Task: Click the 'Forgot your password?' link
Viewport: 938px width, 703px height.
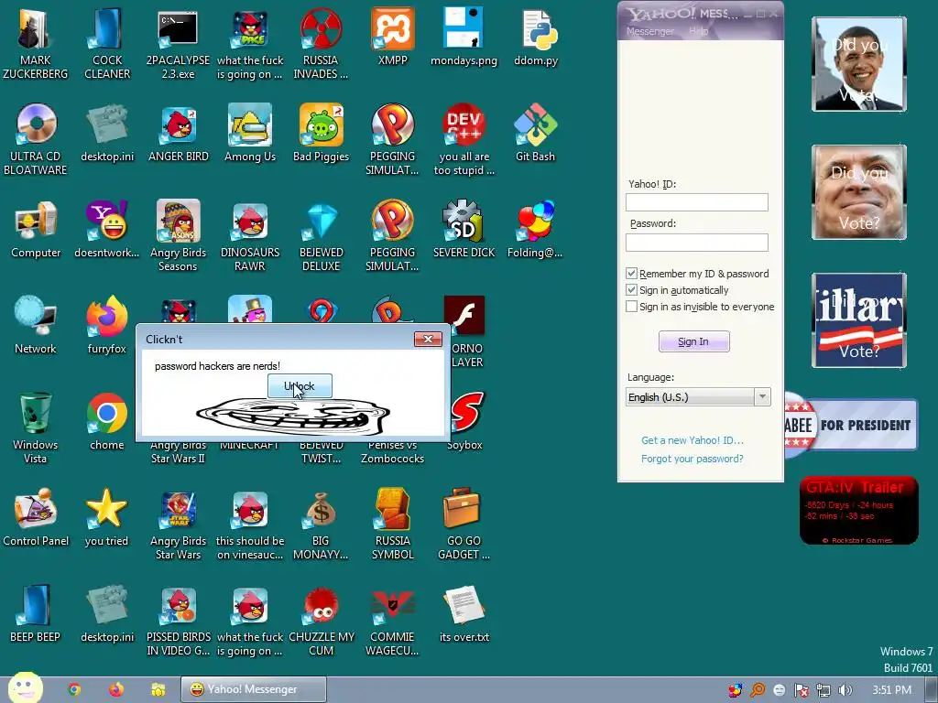Action: click(x=693, y=459)
